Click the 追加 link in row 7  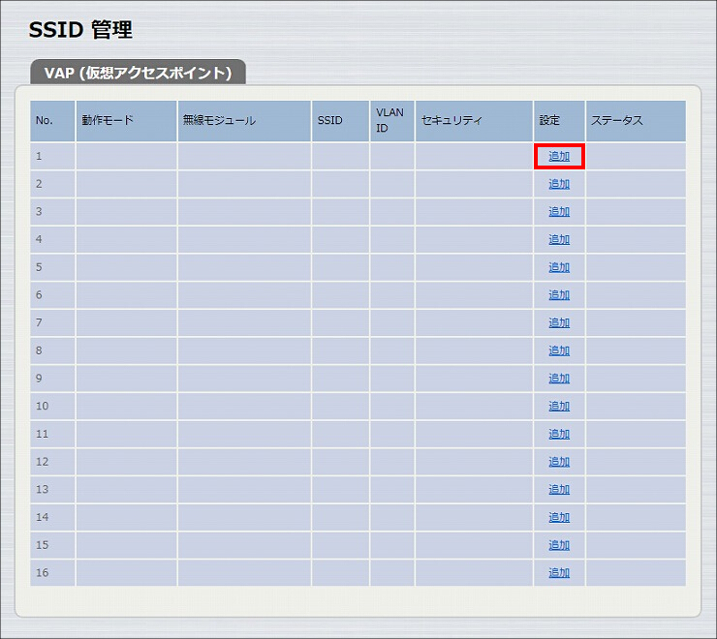coord(559,322)
